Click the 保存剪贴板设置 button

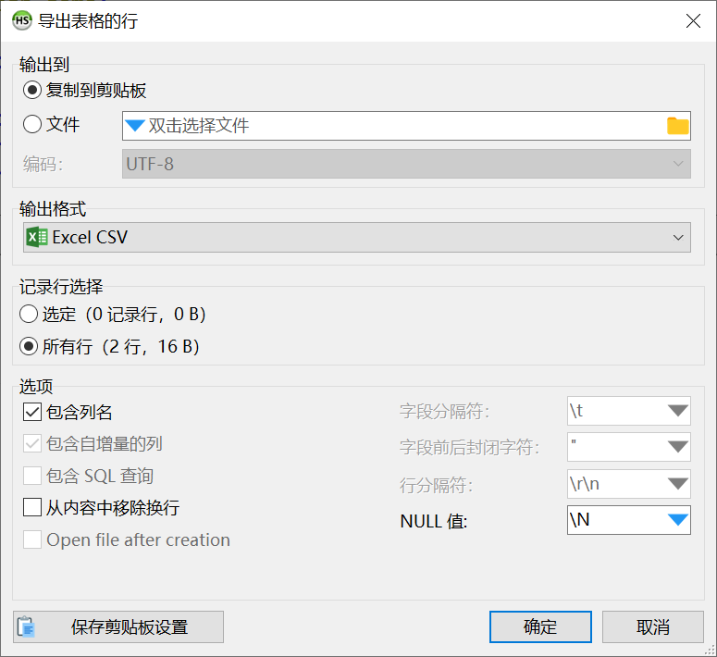pos(118,626)
